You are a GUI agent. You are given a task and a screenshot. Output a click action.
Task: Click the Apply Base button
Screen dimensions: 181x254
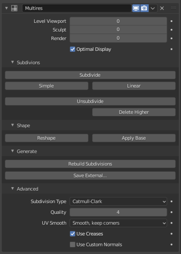coord(134,138)
